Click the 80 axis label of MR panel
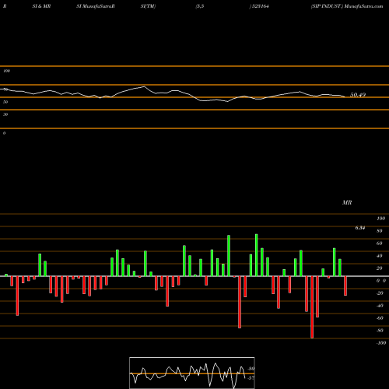 [380, 231]
